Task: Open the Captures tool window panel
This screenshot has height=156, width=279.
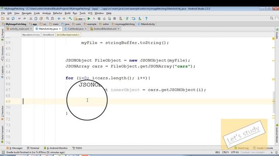Action: click(x=2, y=72)
